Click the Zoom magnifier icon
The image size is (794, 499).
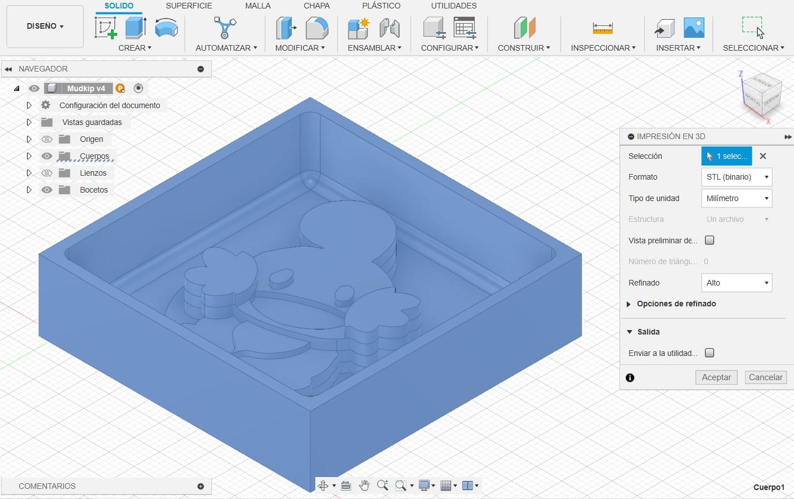pyautogui.click(x=383, y=485)
